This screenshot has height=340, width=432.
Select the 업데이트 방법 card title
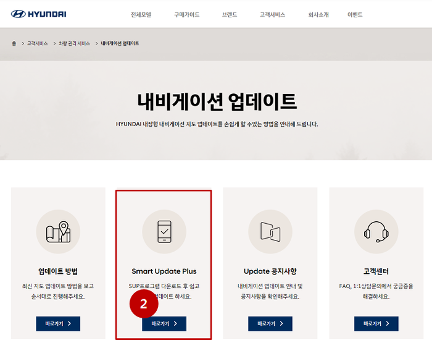tap(58, 271)
